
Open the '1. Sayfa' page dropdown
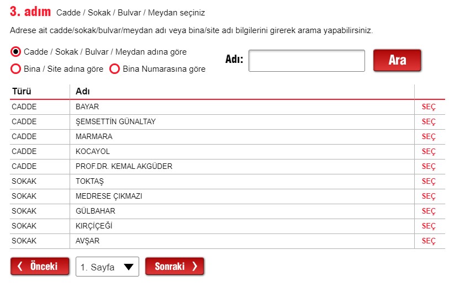pyautogui.click(x=107, y=267)
